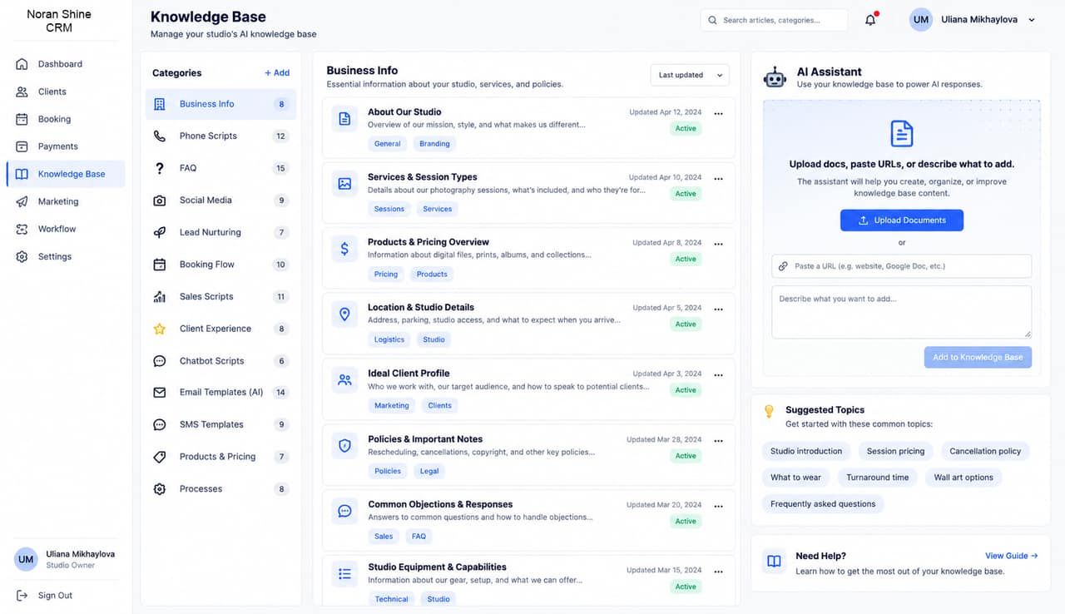
Task: Click + Add in Categories header
Action: 277,73
